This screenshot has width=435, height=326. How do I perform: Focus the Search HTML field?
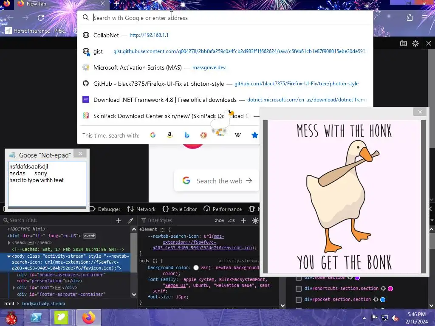pos(57,220)
